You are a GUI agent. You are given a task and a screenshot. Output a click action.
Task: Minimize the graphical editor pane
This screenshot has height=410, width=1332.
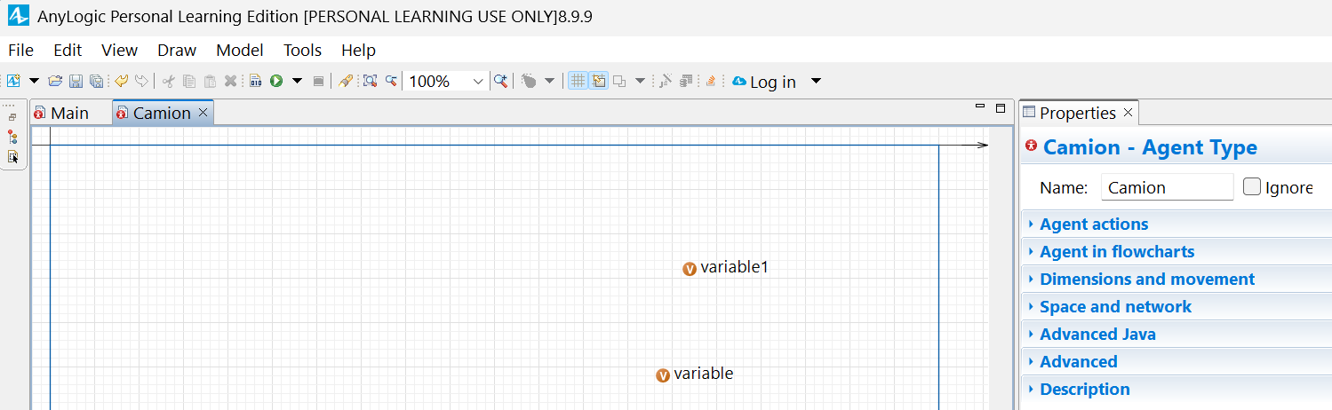coord(980,106)
